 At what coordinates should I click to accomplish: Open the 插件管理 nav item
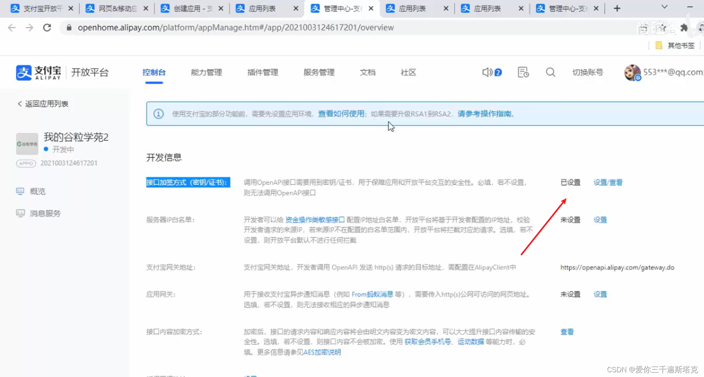tap(263, 73)
